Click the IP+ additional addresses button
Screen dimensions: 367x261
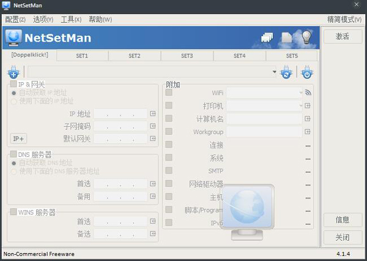pos(18,138)
